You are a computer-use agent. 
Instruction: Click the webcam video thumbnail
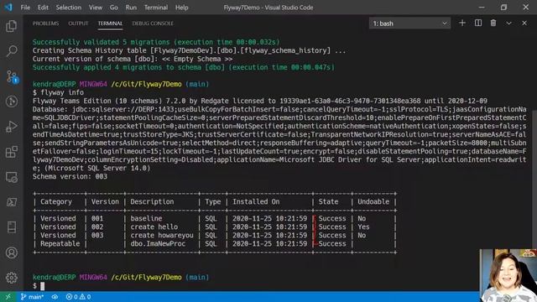pos(508,275)
